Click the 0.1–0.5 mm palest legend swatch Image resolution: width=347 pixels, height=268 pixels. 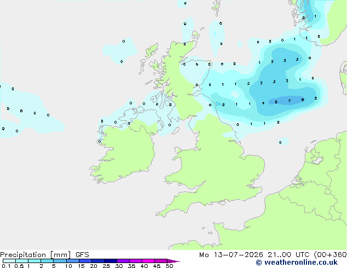(9, 261)
